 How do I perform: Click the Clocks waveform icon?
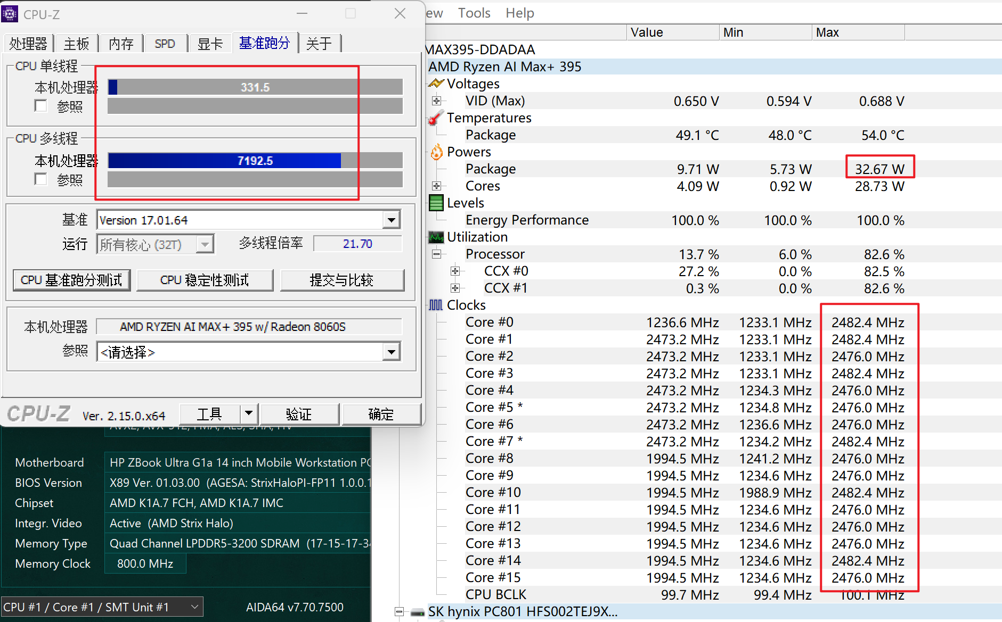436,305
